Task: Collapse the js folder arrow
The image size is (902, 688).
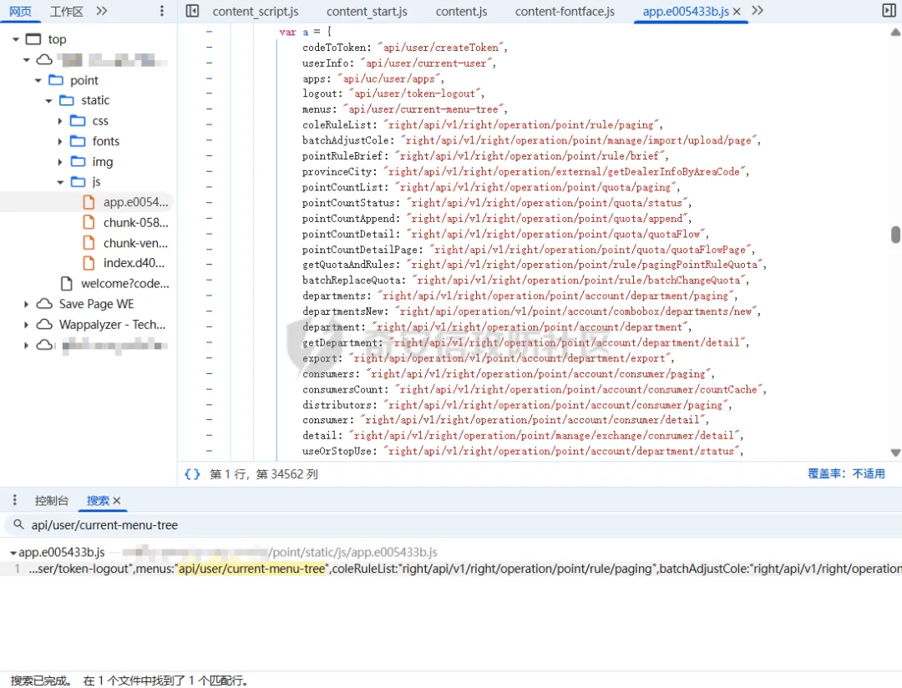Action: (x=60, y=182)
